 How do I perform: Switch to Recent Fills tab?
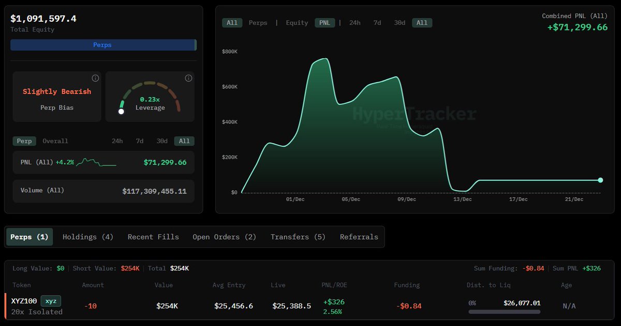pyautogui.click(x=153, y=237)
